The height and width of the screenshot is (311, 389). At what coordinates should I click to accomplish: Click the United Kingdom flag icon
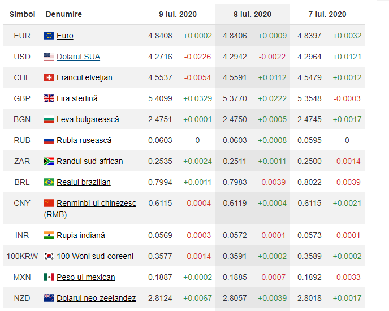pyautogui.click(x=49, y=98)
